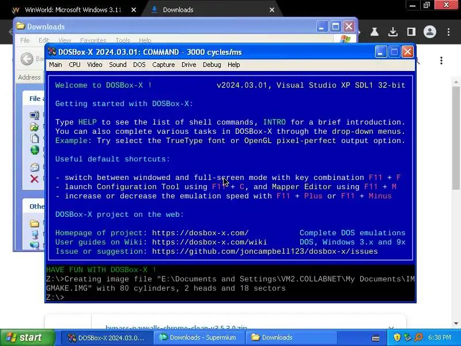Open the Debug menu in DOSBox-X
Viewport: 461px width, 346px height.
click(x=211, y=65)
